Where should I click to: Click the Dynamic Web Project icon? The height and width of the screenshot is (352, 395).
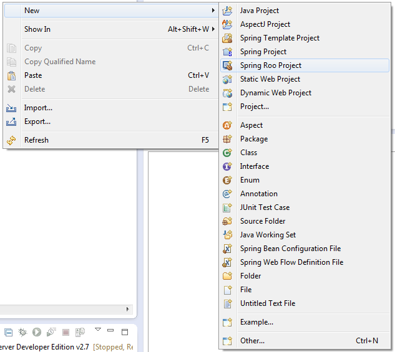227,93
